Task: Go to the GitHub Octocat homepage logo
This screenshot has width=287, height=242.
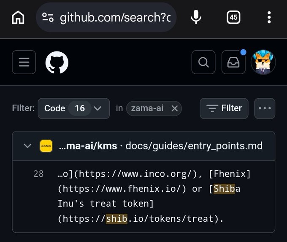Action: tap(57, 62)
